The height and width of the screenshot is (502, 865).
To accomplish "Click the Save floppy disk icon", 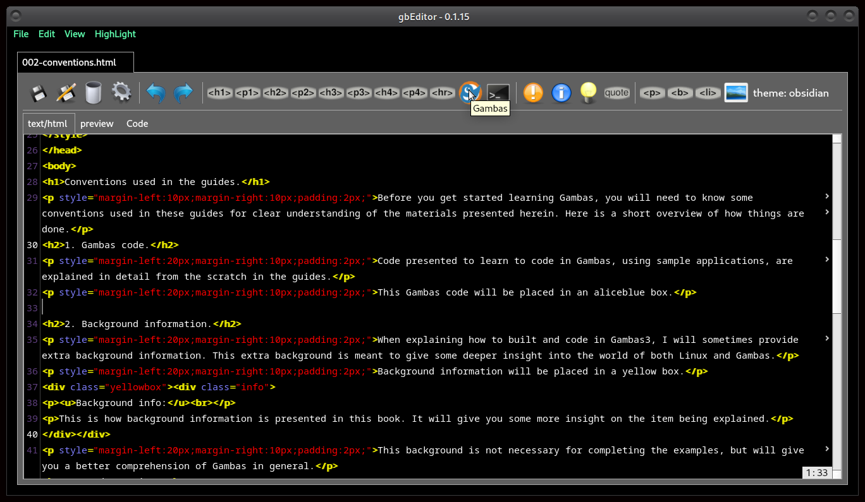I will [39, 93].
